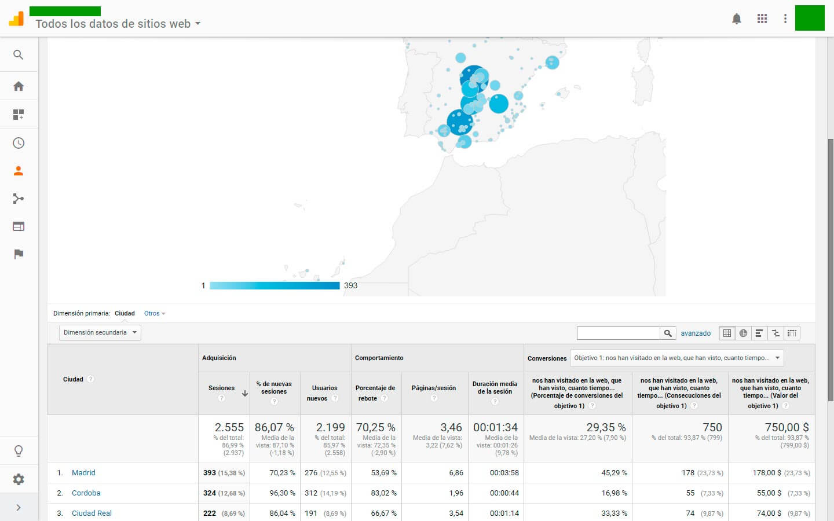Sort by % de nuevas sesiones header
Screen dimensions: 834x521
pos(274,388)
